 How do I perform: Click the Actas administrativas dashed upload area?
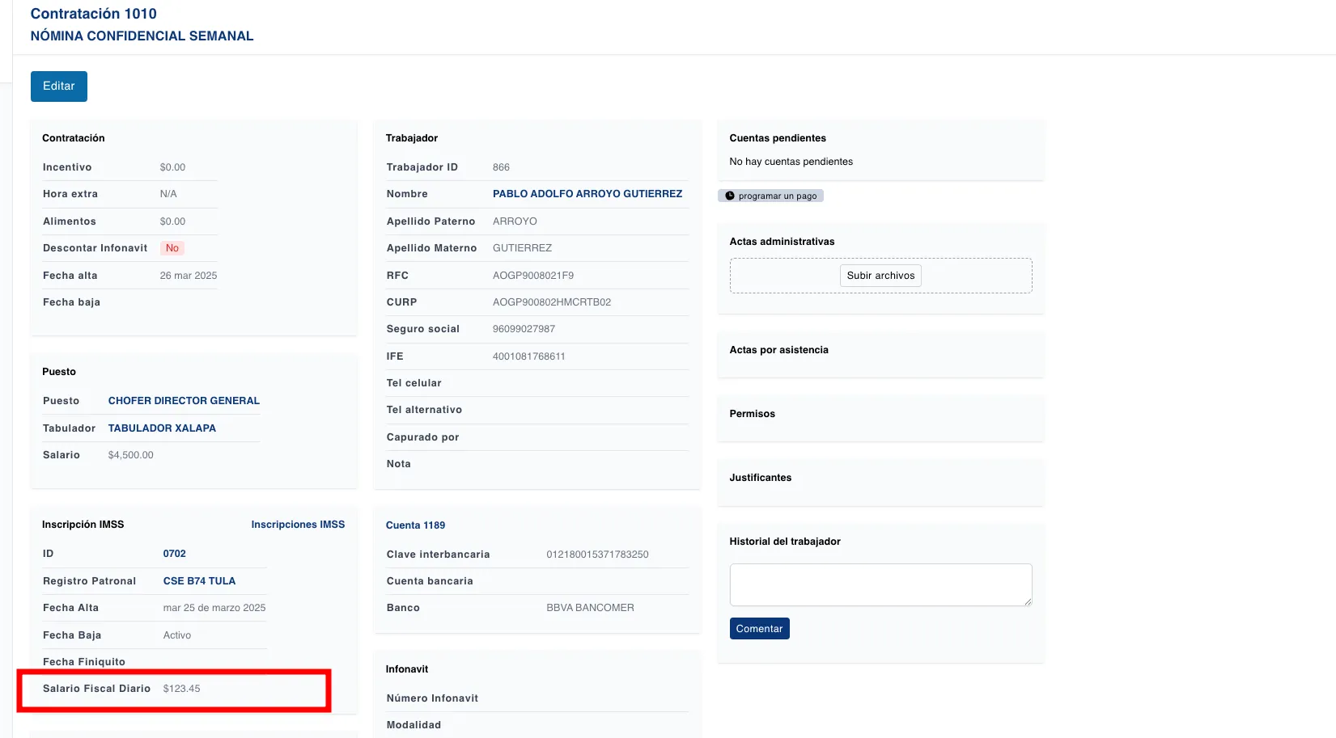pos(777,276)
